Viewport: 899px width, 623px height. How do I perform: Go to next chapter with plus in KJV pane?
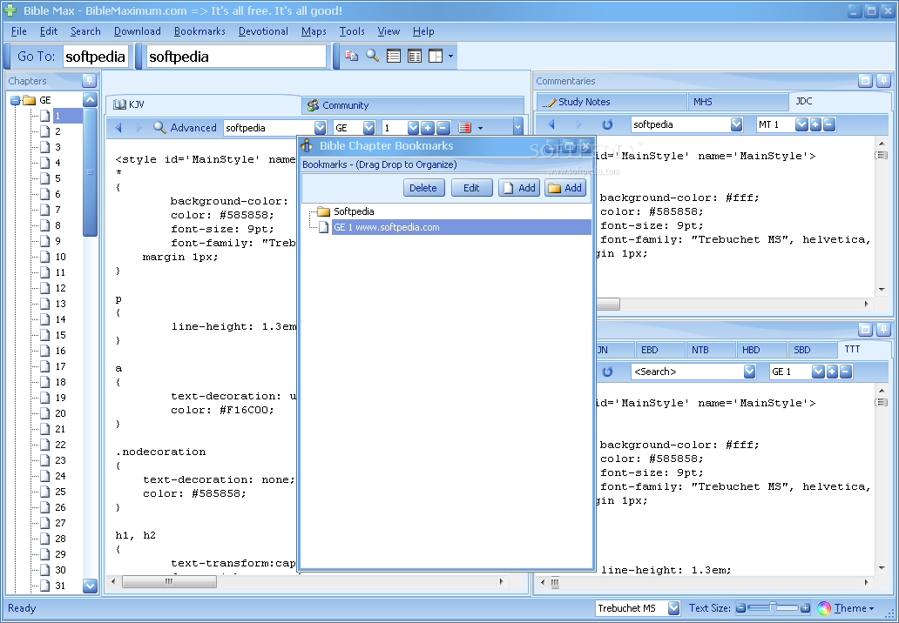tap(428, 128)
